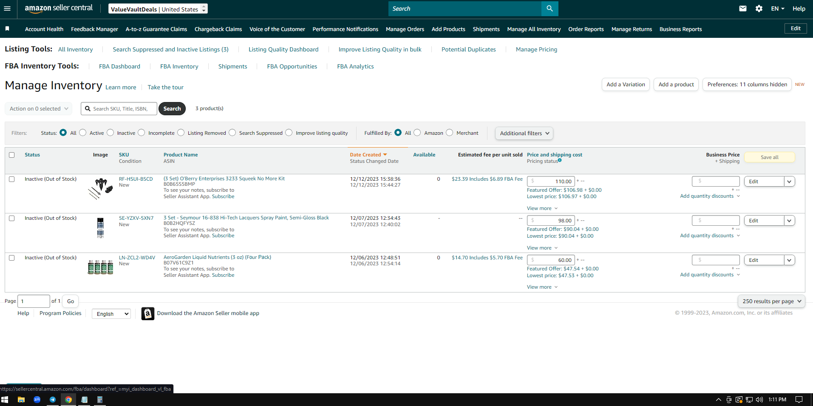Open Zoom from the taskbar
The width and height of the screenshot is (813, 406).
pyautogui.click(x=37, y=400)
